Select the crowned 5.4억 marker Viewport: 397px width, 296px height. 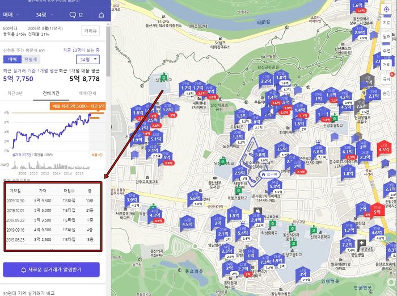tap(243, 232)
